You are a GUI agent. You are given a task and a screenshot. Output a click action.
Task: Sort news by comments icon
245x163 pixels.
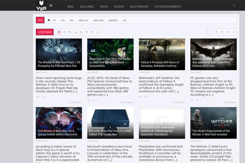86,32
